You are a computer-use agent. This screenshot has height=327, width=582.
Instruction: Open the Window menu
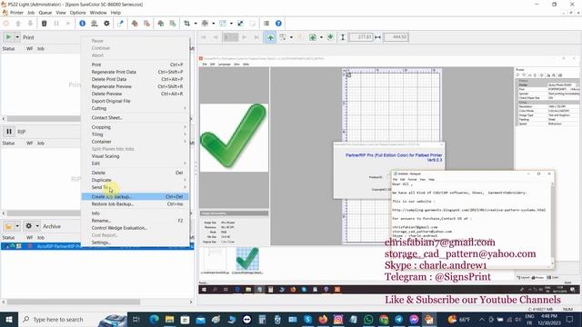98,13
